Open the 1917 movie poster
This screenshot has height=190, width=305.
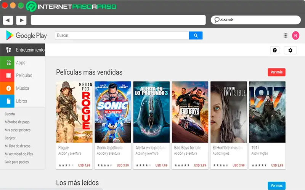click(267, 112)
